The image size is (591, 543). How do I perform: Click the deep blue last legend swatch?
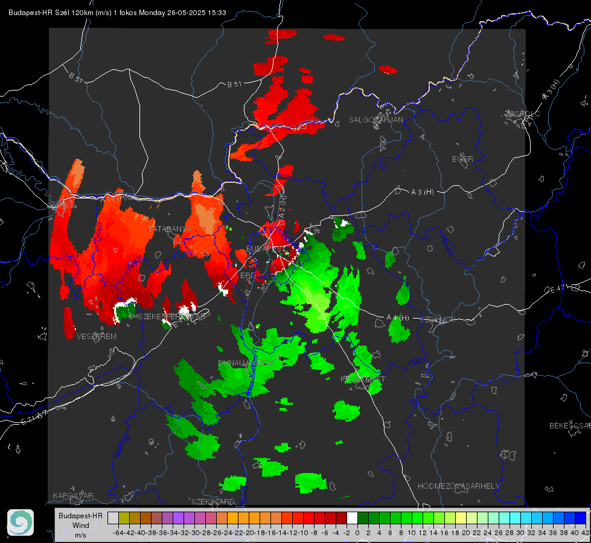581,518
